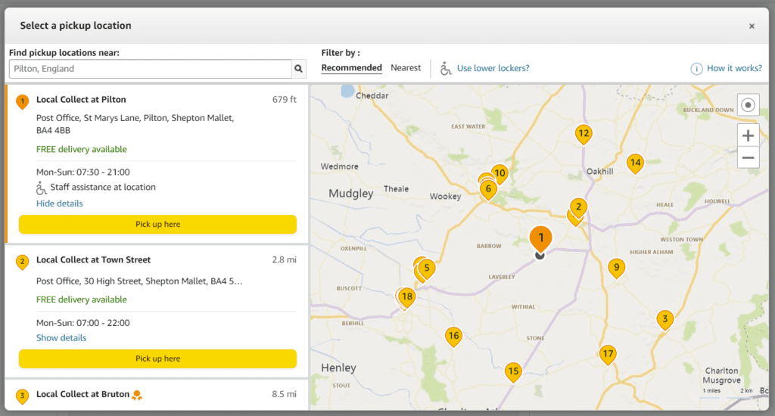This screenshot has width=775, height=416.
Task: Select map pin number 1
Action: (540, 239)
